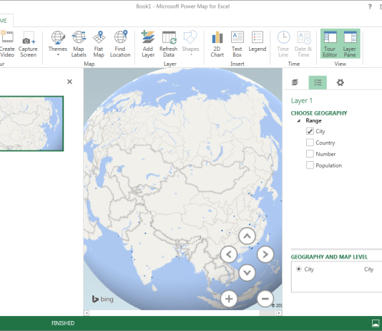382x331 pixels.
Task: Click the bing logo link
Action: point(102,299)
